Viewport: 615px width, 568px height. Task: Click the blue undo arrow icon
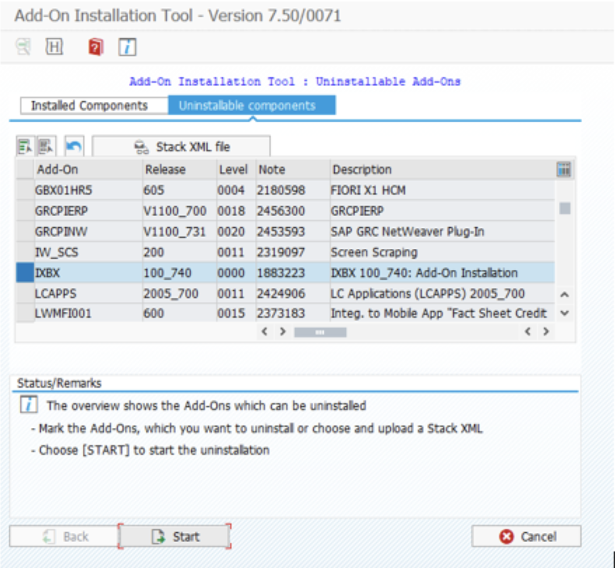pyautogui.click(x=74, y=146)
